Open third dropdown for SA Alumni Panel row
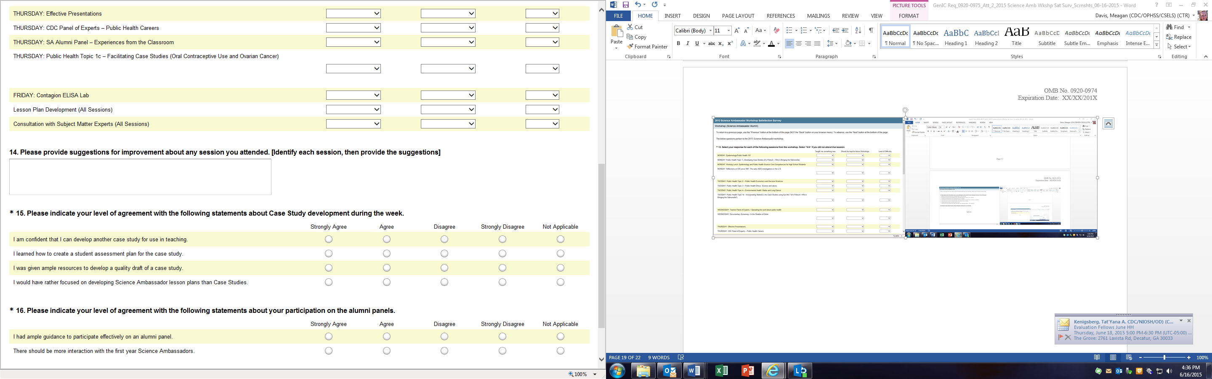Screen dimensions: 1212x379 (542, 42)
